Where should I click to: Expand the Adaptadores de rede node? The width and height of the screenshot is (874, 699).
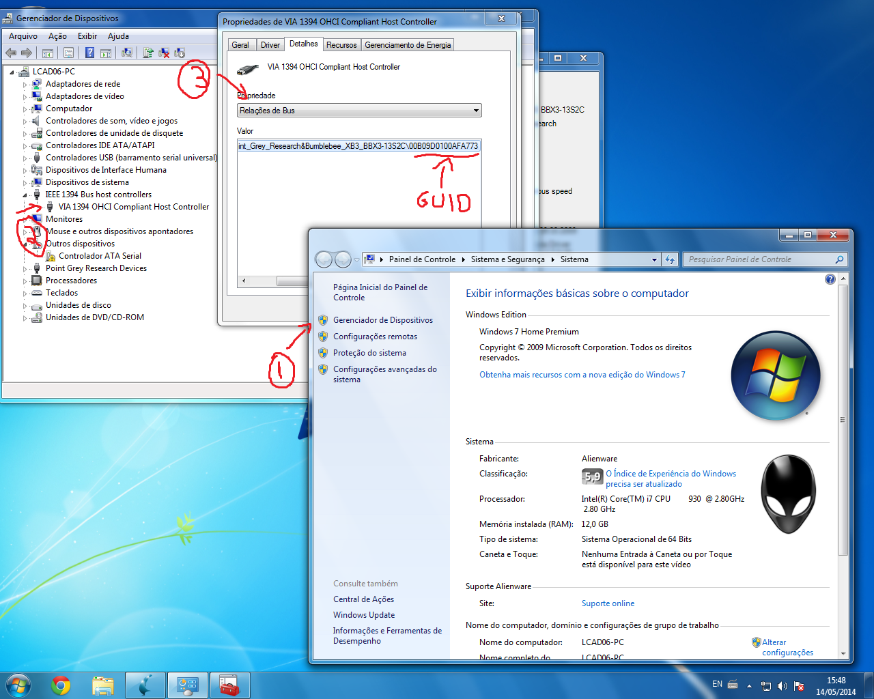[25, 85]
